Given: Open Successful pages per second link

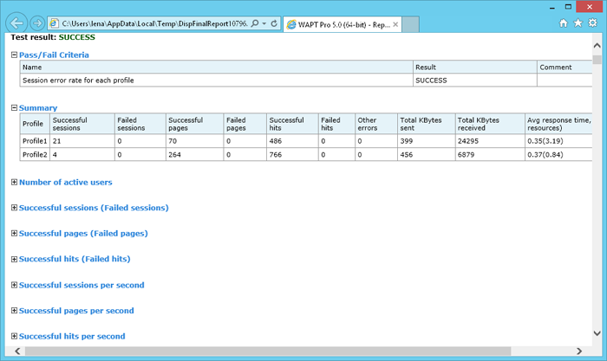Looking at the screenshot, I should click(x=76, y=311).
